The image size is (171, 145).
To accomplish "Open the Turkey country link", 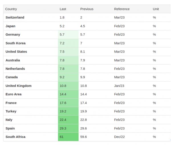I will [11, 111].
